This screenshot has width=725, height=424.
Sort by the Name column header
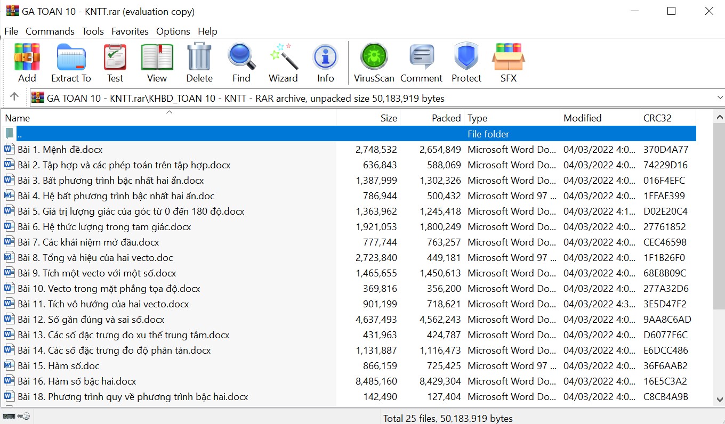(169, 118)
